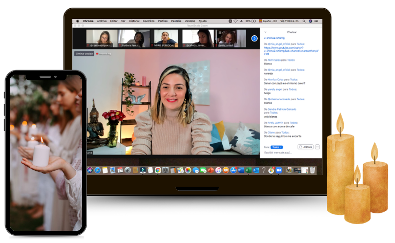The width and height of the screenshot is (395, 243).
Task: Open Notification Center in menu bar
Action: tap(316, 21)
